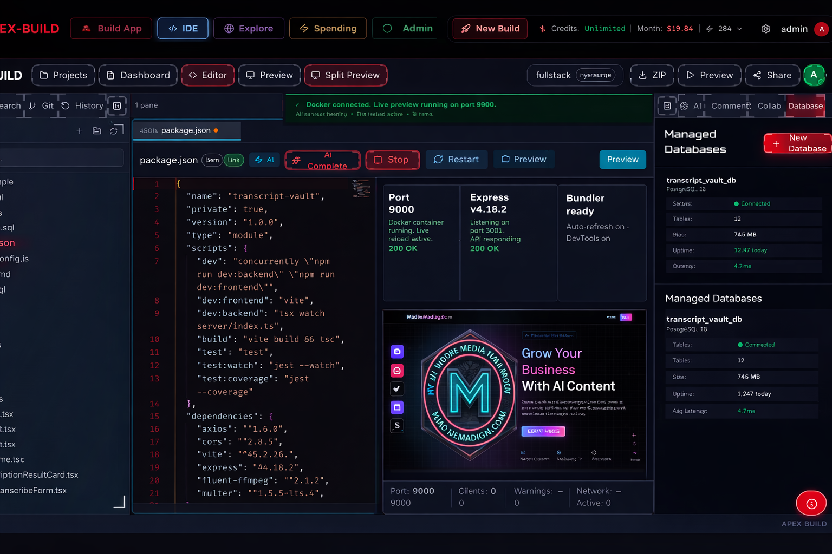
Task: Open the History tab in left sidebar
Action: (82, 106)
